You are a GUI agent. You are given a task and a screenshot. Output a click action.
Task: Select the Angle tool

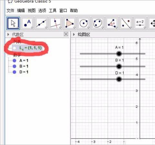(112, 23)
